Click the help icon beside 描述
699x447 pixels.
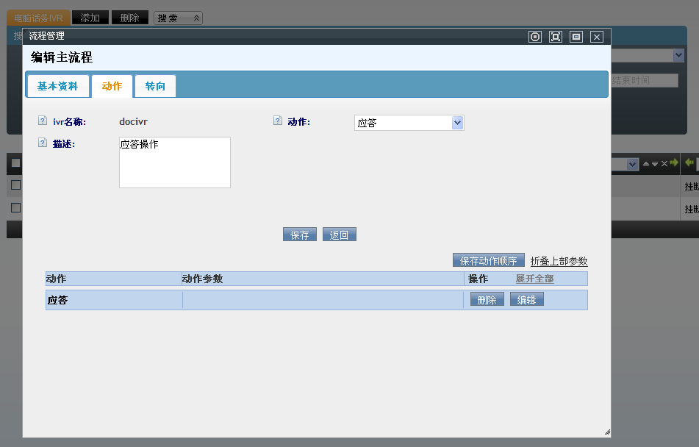click(43, 143)
